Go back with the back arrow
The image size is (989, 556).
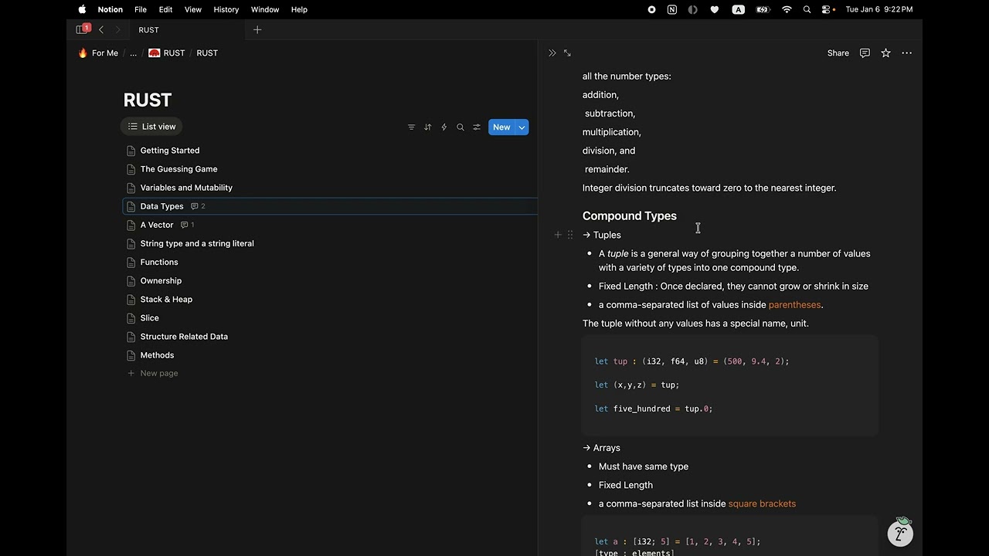101,29
